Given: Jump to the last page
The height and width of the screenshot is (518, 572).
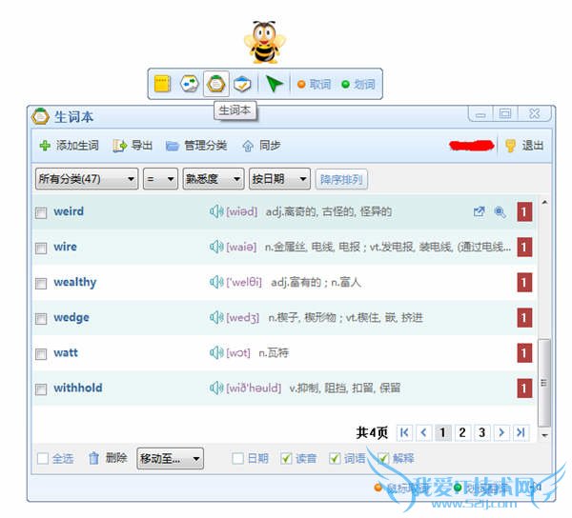Looking at the screenshot, I should coord(521,432).
